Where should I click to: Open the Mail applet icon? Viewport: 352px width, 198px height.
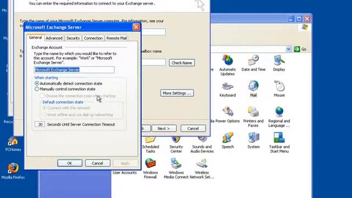253,89
